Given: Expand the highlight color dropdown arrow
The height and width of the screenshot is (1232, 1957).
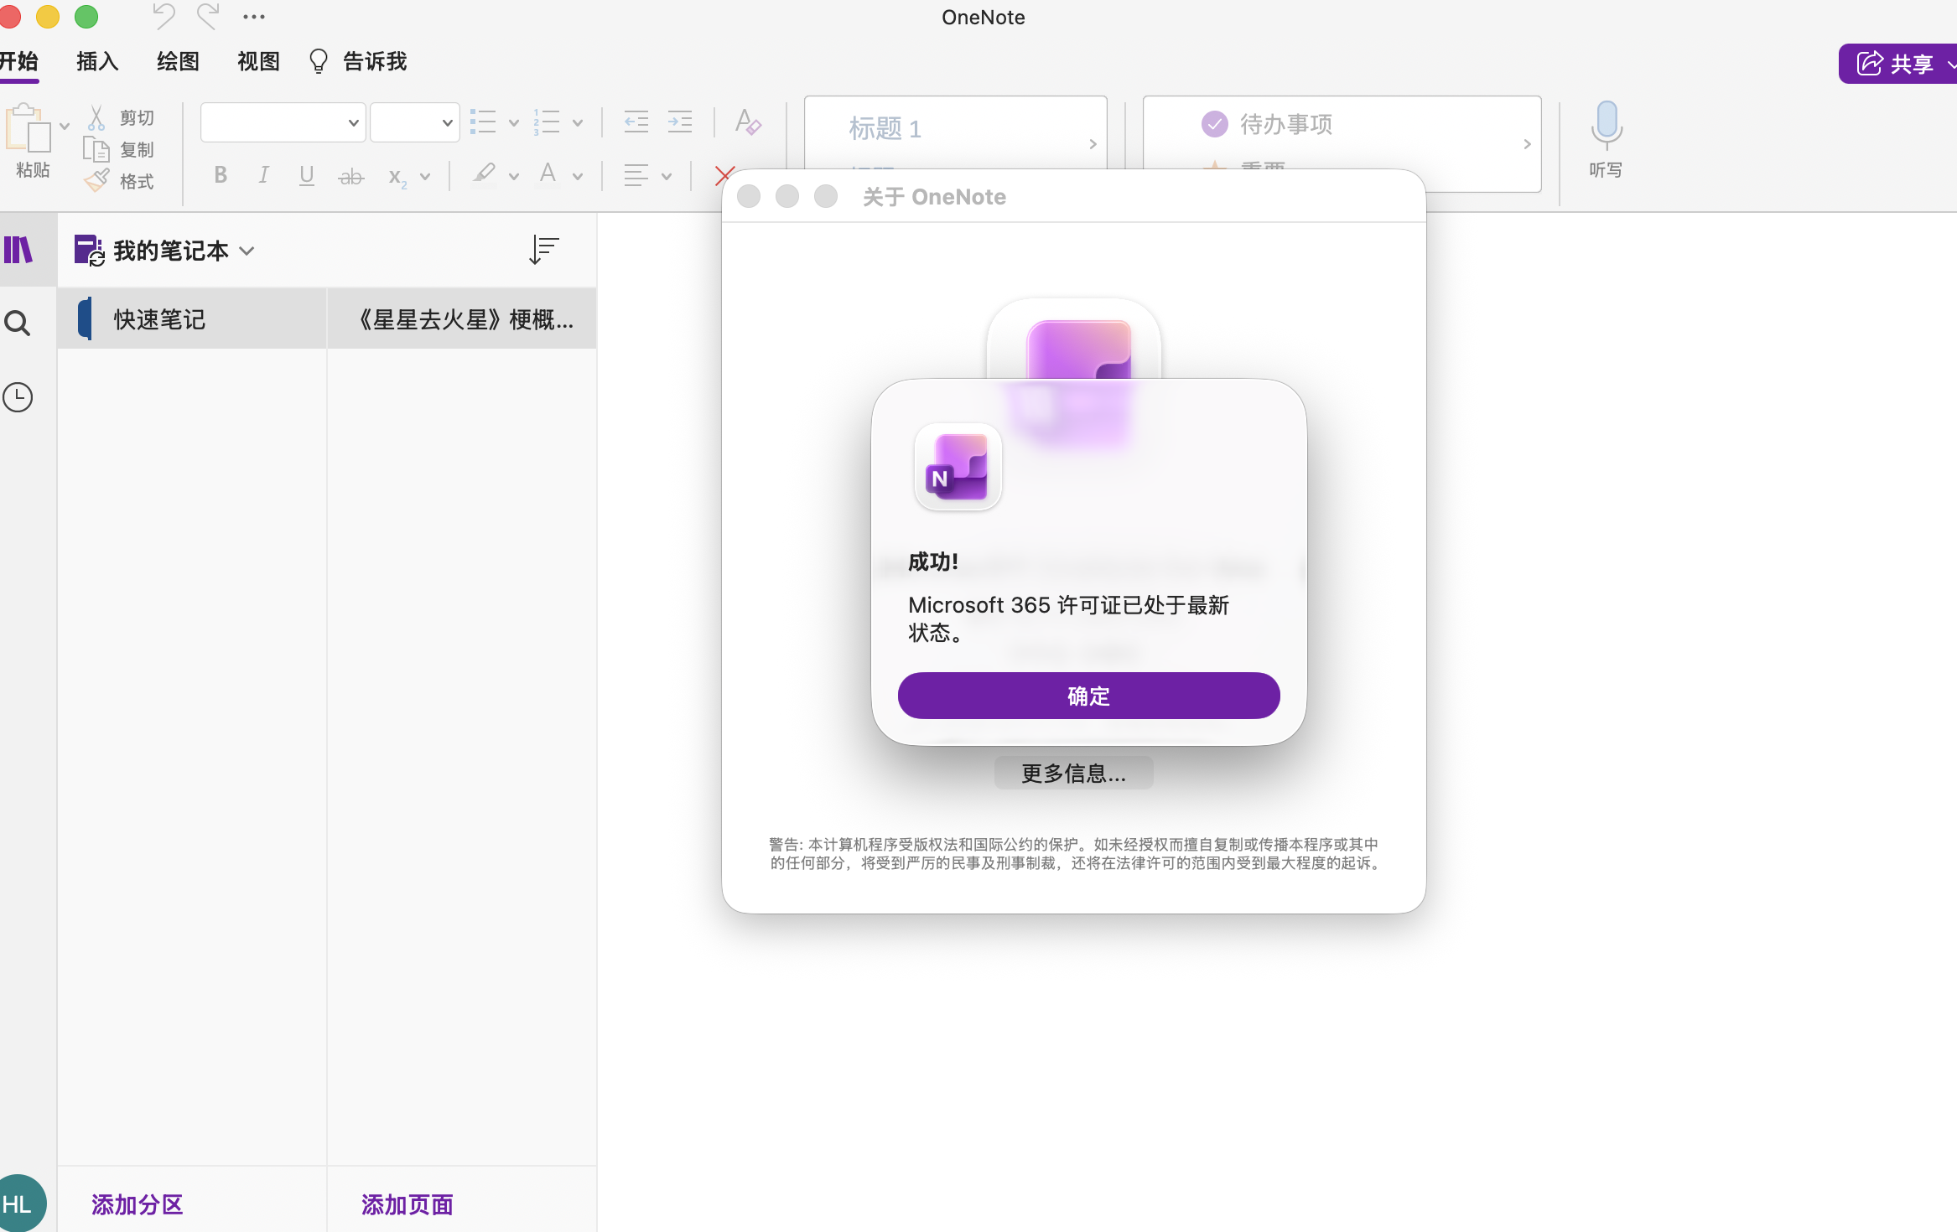Looking at the screenshot, I should pyautogui.click(x=514, y=177).
